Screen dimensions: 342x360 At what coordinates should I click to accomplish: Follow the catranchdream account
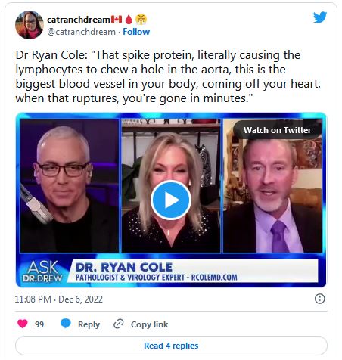(136, 32)
